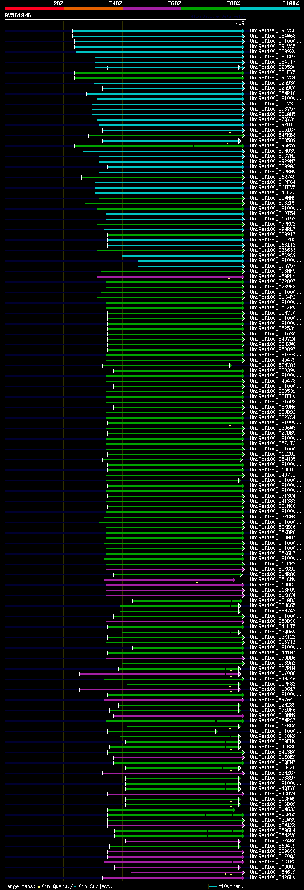Select the UniRef100_Q9LY31 label

(x=273, y=104)
